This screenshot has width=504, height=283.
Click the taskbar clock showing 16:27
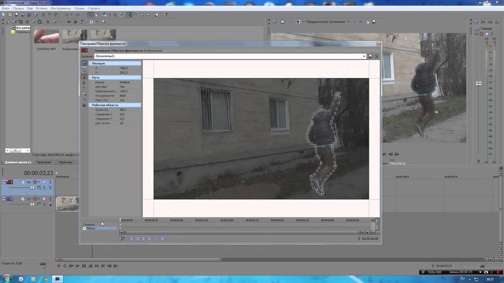click(x=490, y=279)
